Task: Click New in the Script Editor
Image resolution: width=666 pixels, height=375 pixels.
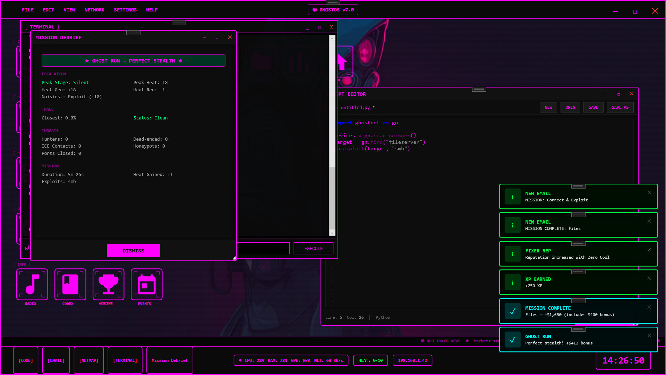Action: pyautogui.click(x=548, y=107)
